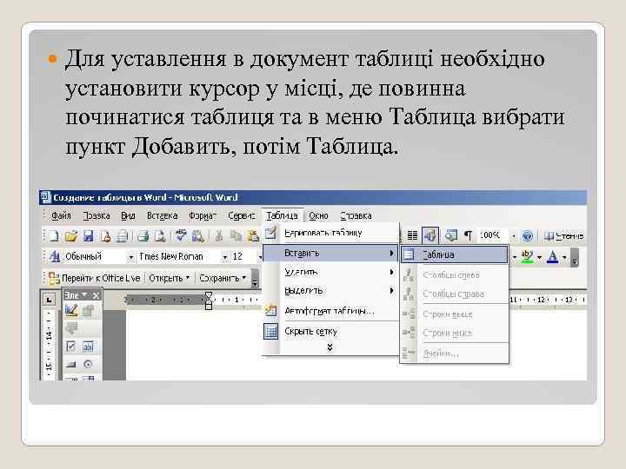Open the Файл menu
Viewport: 626px width, 469px height.
tap(61, 215)
